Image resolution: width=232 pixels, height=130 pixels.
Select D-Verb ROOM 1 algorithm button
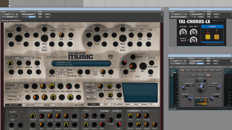(200, 70)
